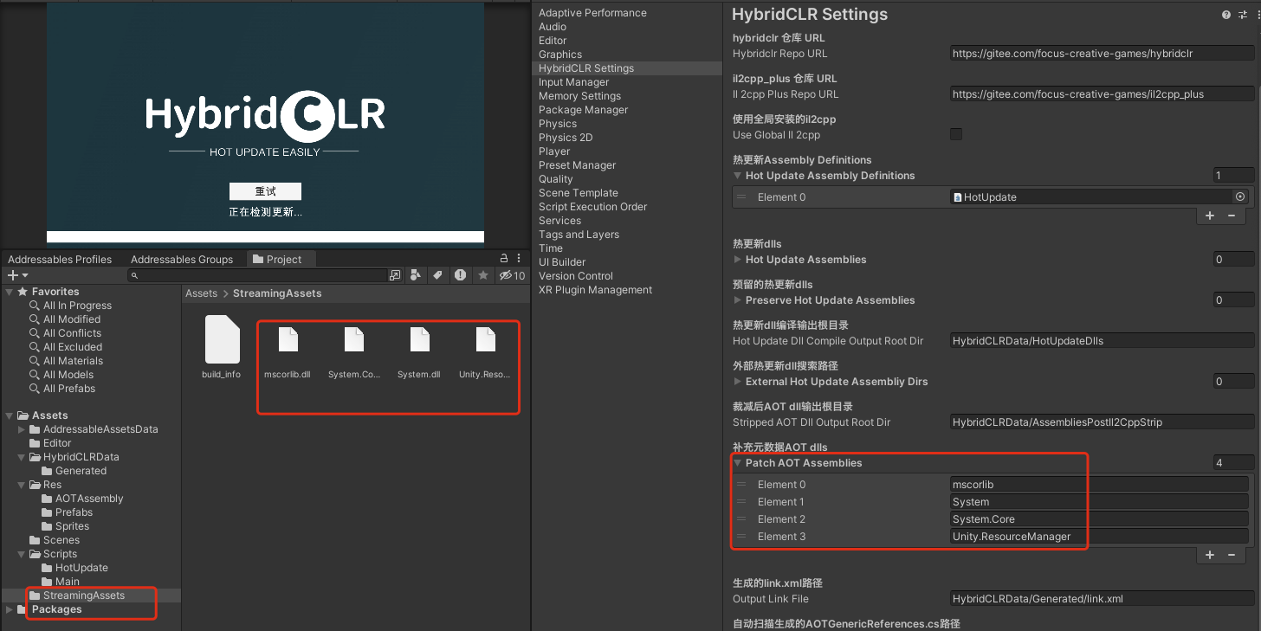Collapse the Favorites tree section

point(10,292)
